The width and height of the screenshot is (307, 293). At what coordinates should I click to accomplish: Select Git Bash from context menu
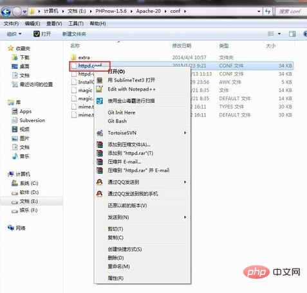pos(117,121)
